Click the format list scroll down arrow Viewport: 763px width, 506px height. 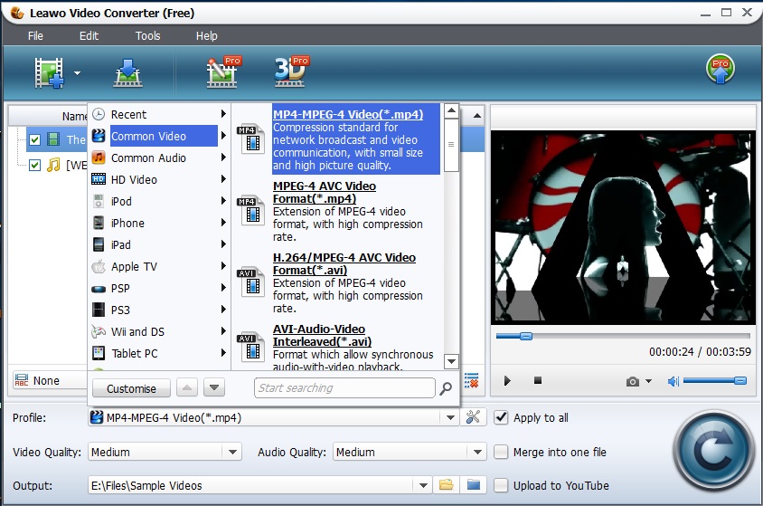[451, 361]
